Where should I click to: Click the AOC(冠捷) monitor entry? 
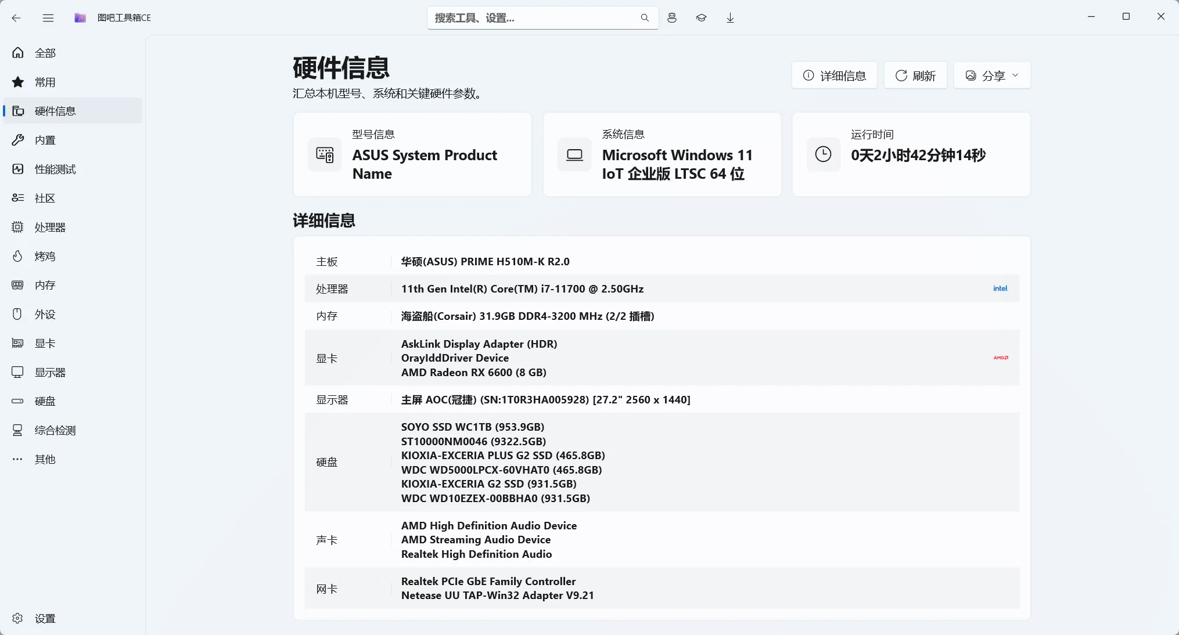[545, 400]
